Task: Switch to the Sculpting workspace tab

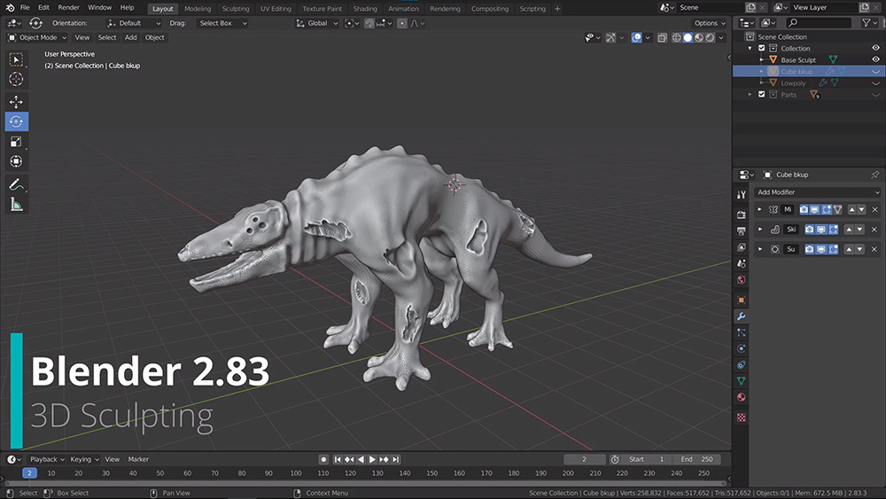Action: click(x=235, y=9)
